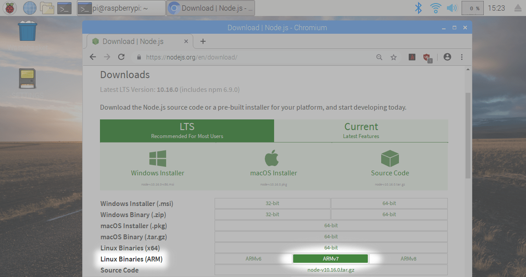Go forward with the browser forward arrow
Screen dimensions: 526x277
pyautogui.click(x=107, y=57)
